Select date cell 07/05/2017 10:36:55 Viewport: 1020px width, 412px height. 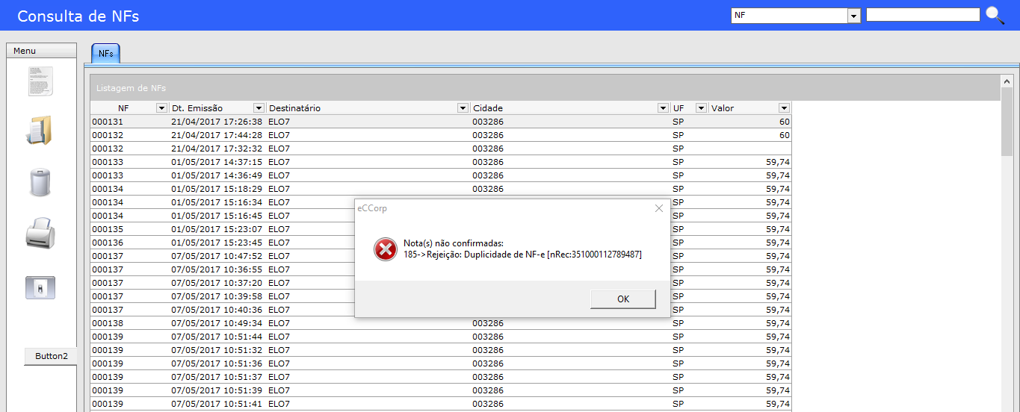217,269
